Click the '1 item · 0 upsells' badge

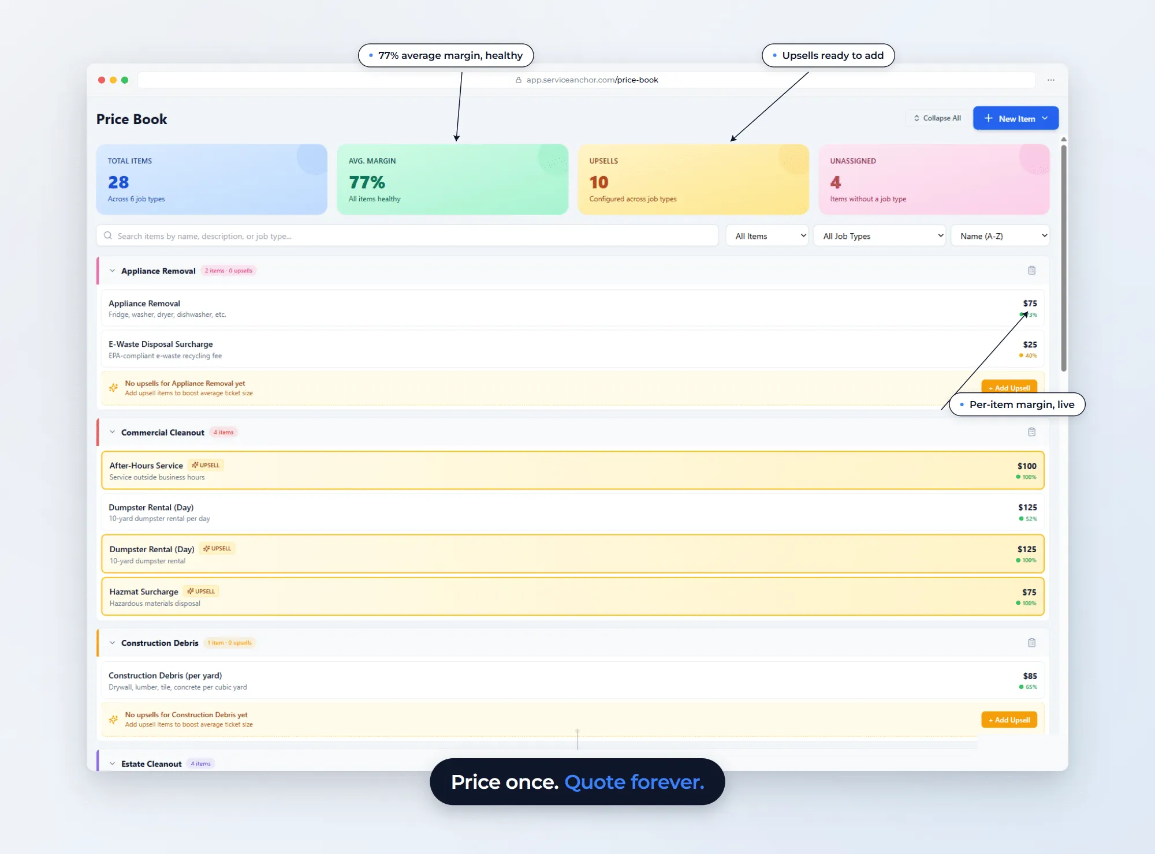tap(230, 643)
